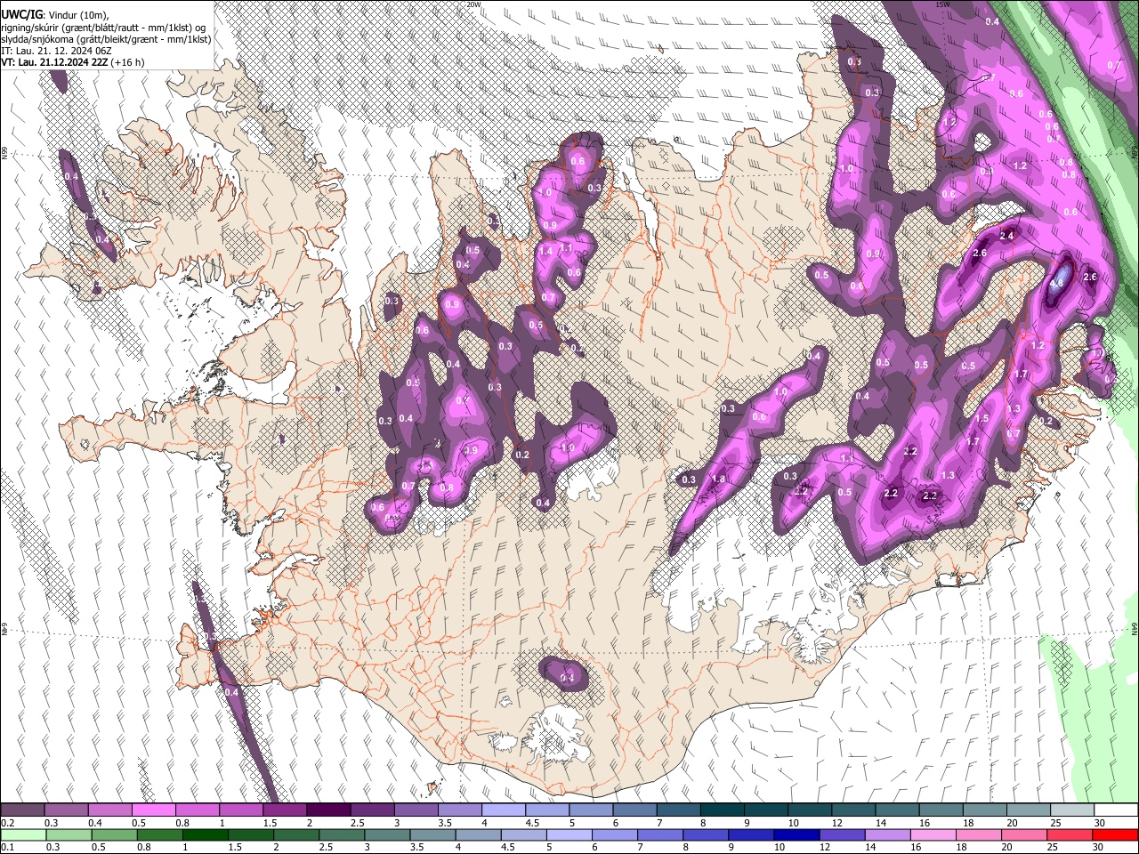The height and width of the screenshot is (854, 1139).
Task: Click the "10" label in the lower legend row
Action: click(x=779, y=848)
